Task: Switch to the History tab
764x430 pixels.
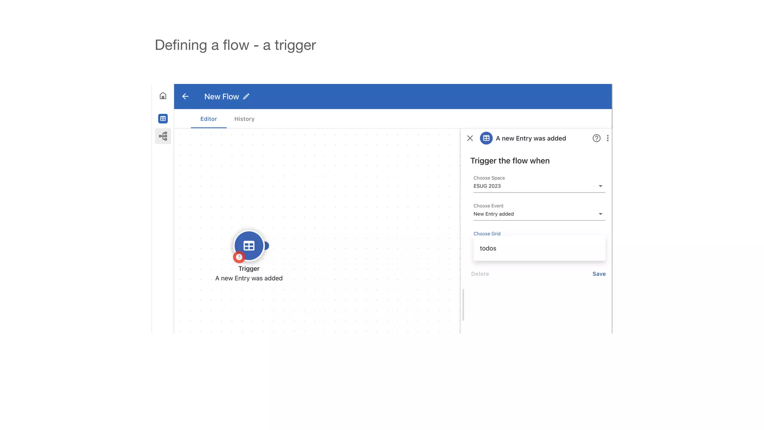Action: [x=244, y=119]
